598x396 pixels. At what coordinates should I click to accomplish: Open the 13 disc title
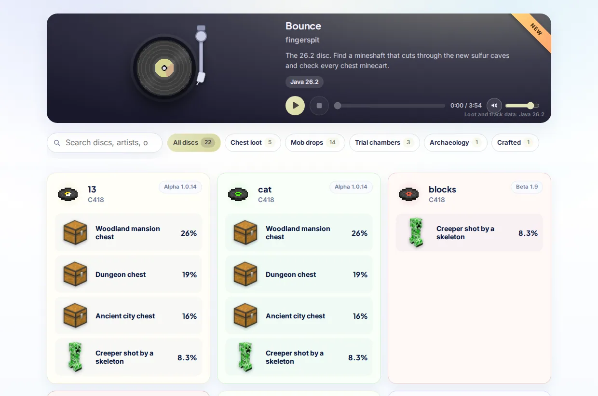pos(92,190)
